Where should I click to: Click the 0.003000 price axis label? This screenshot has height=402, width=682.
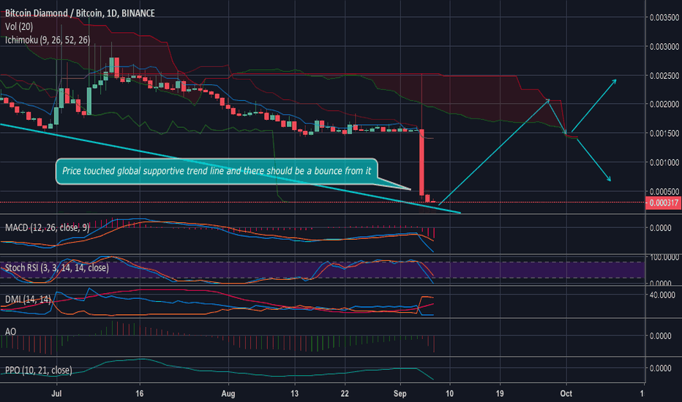(x=664, y=47)
